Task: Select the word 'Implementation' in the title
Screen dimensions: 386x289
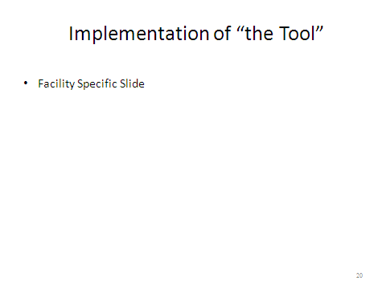Action: pyautogui.click(x=139, y=34)
